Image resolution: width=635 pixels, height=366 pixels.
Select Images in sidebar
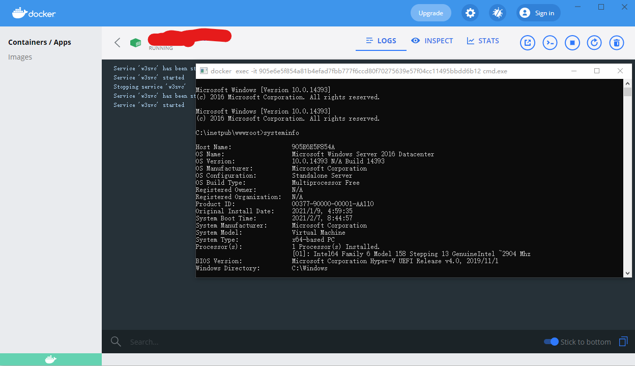tap(20, 57)
